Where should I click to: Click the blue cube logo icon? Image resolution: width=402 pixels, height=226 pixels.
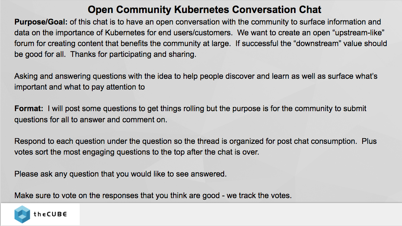22,214
